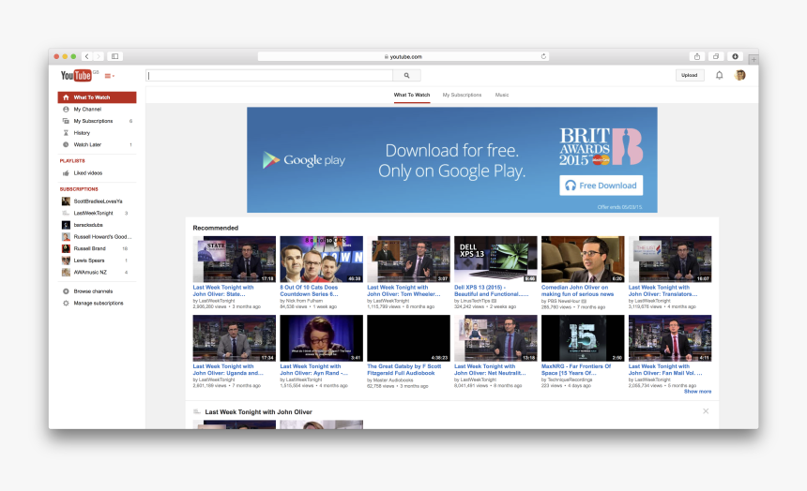Open The Great Gatsby audiobook thumbnail
807x491 pixels.
[408, 338]
